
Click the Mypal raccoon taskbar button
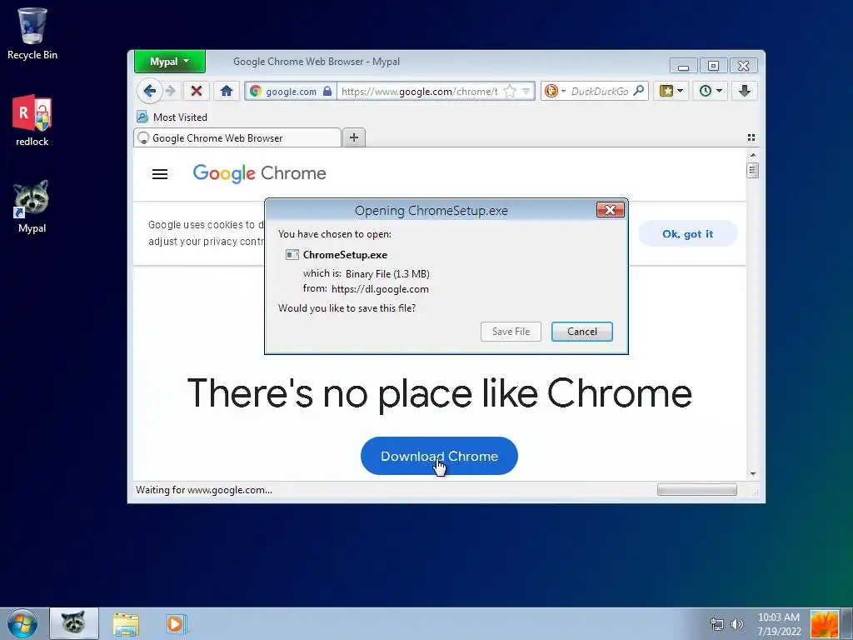tap(74, 623)
